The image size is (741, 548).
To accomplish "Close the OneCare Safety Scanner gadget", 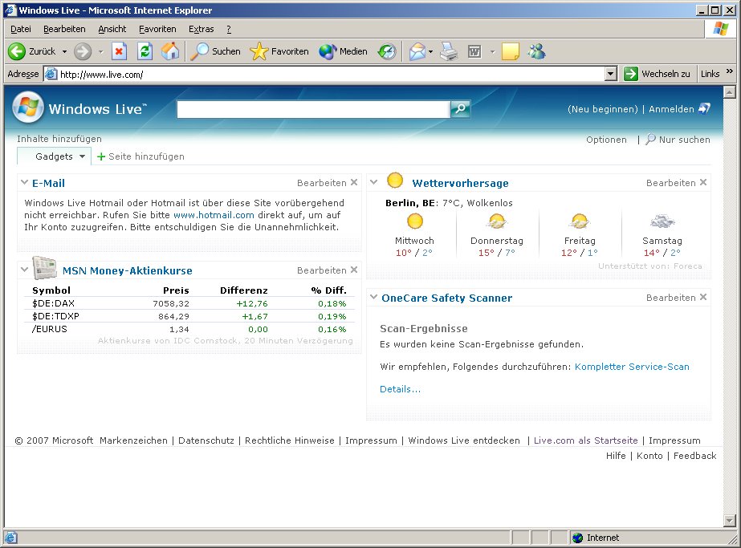I will click(703, 297).
